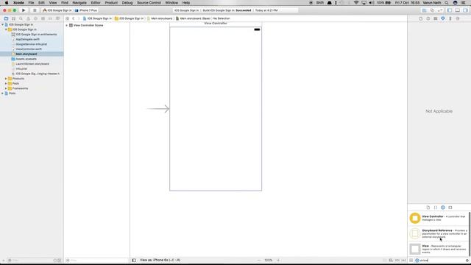Expand the Frameworks folder
The image size is (471, 265).
pos(6,88)
